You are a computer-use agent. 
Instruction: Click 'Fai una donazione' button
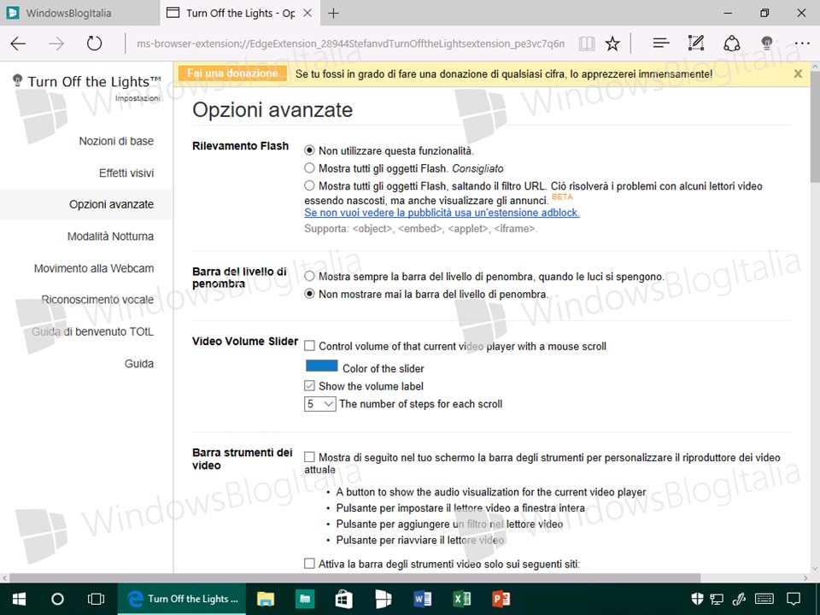coord(232,73)
